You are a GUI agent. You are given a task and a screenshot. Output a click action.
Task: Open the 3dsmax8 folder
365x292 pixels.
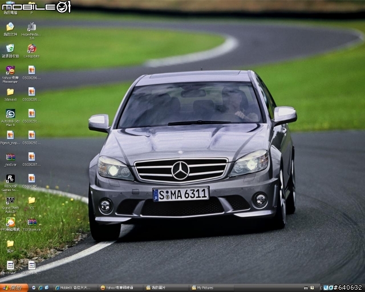point(10,95)
